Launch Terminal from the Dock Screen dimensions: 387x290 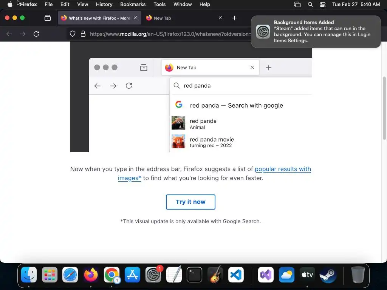(x=195, y=275)
